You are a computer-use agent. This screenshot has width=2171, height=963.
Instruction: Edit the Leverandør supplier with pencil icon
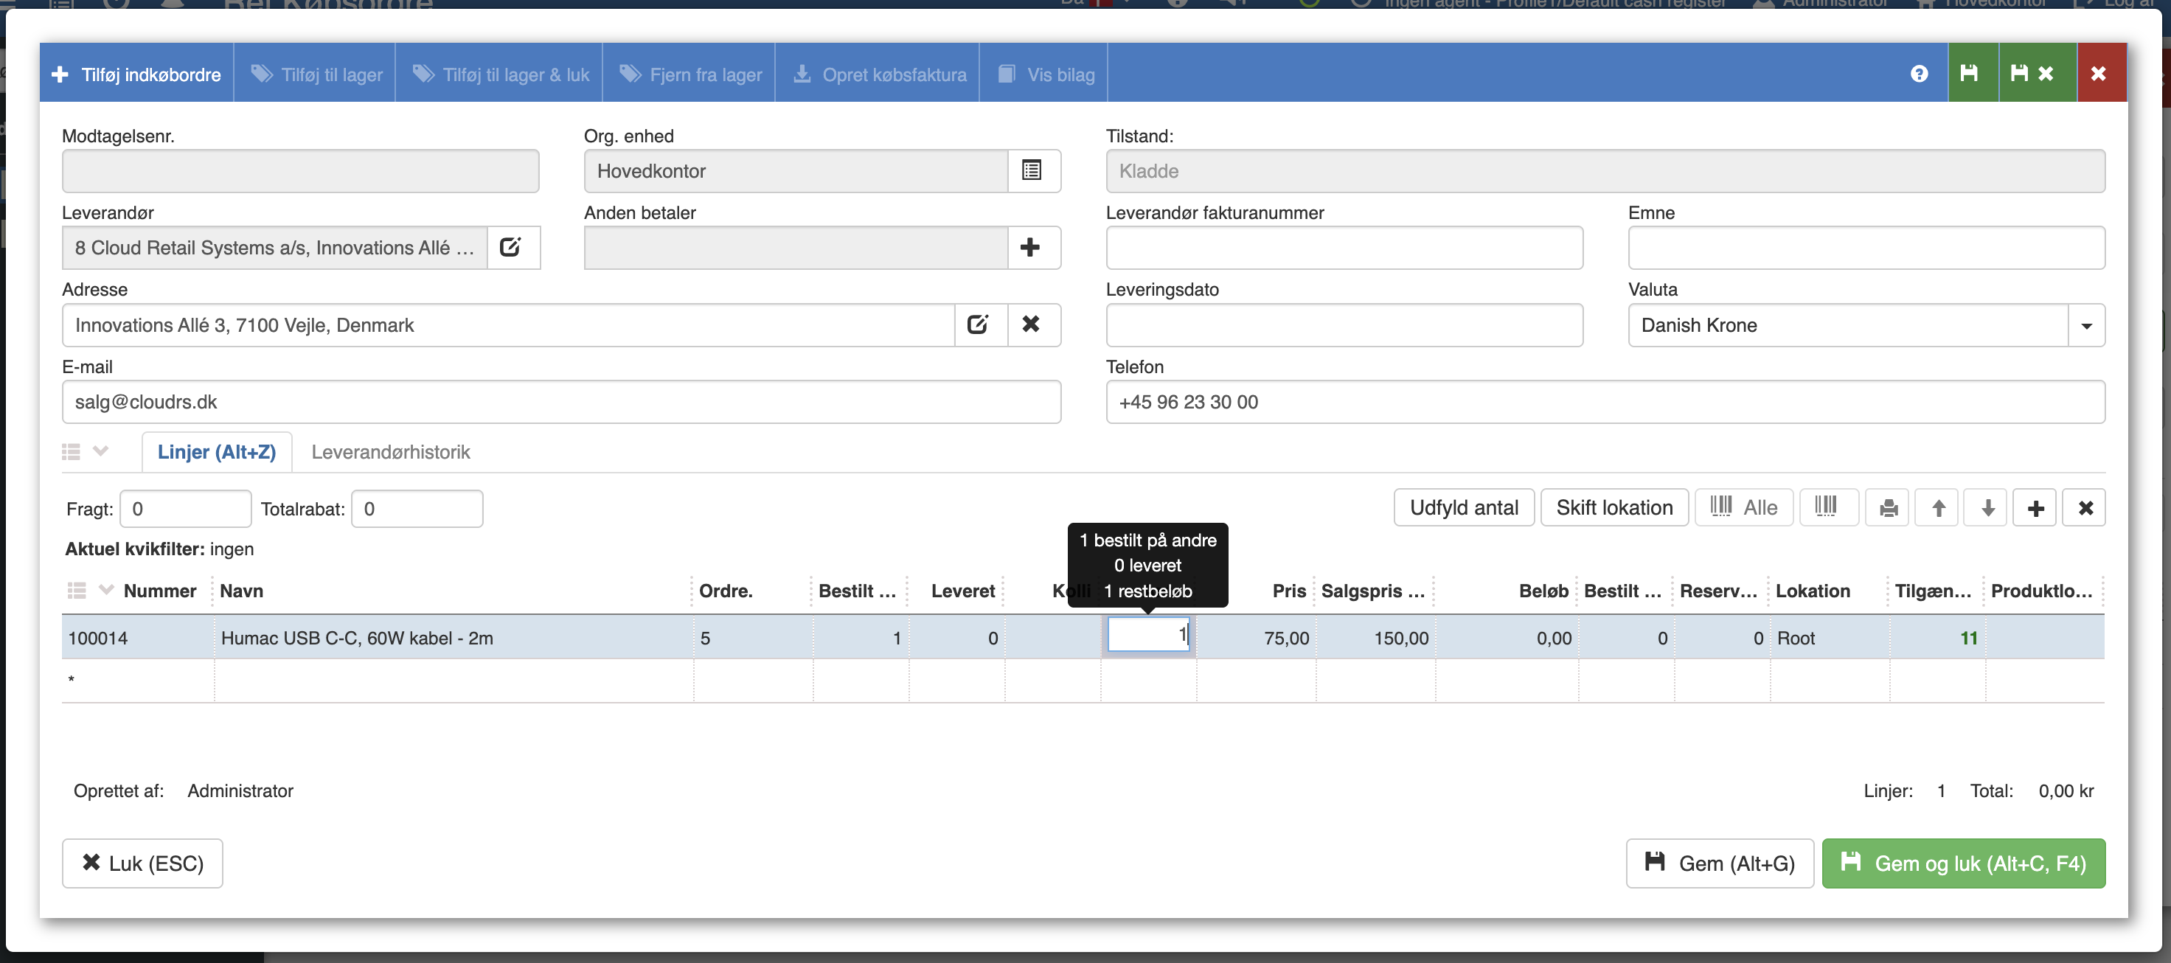[511, 247]
